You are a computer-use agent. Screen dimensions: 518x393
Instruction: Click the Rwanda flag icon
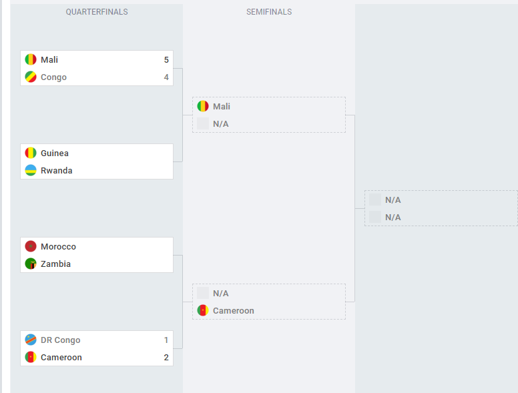(31, 170)
